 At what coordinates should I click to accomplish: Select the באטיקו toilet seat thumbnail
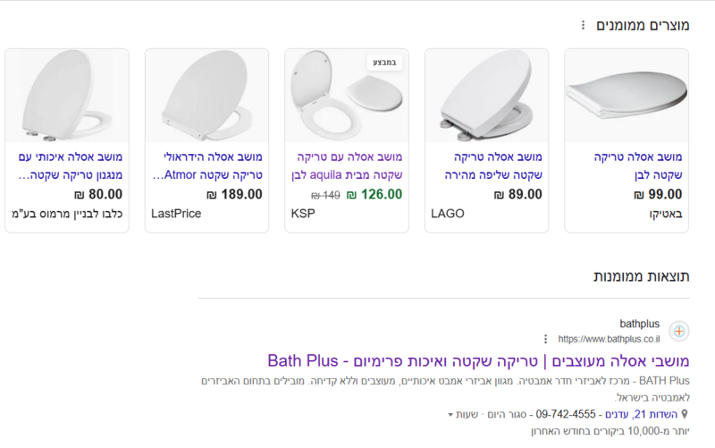(627, 96)
